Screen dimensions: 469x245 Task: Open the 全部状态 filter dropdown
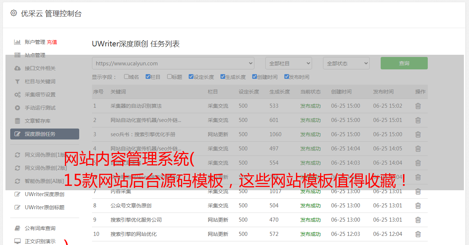click(346, 63)
